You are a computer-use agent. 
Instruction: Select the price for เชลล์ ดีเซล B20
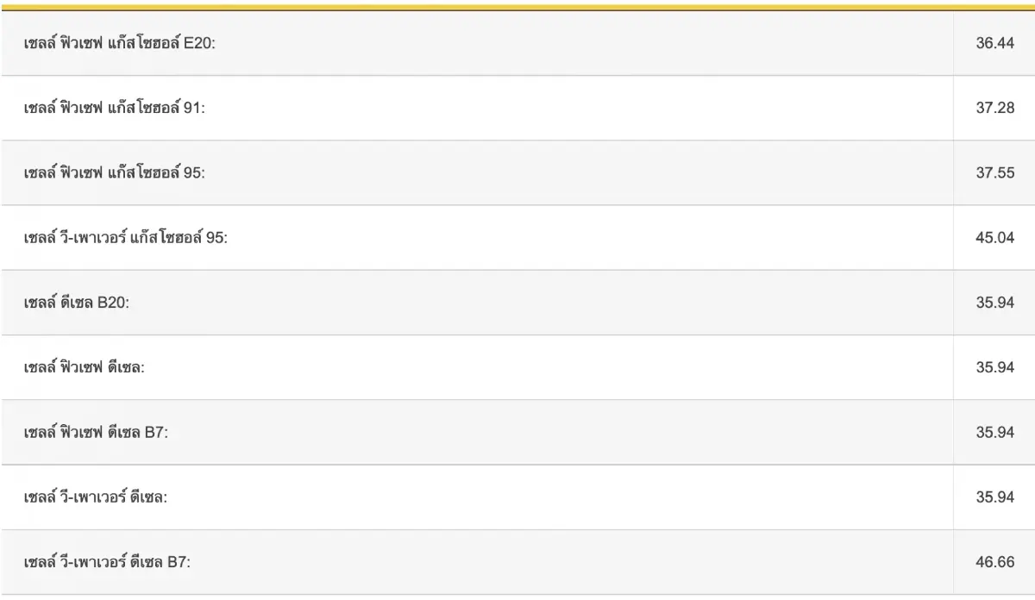click(x=994, y=303)
